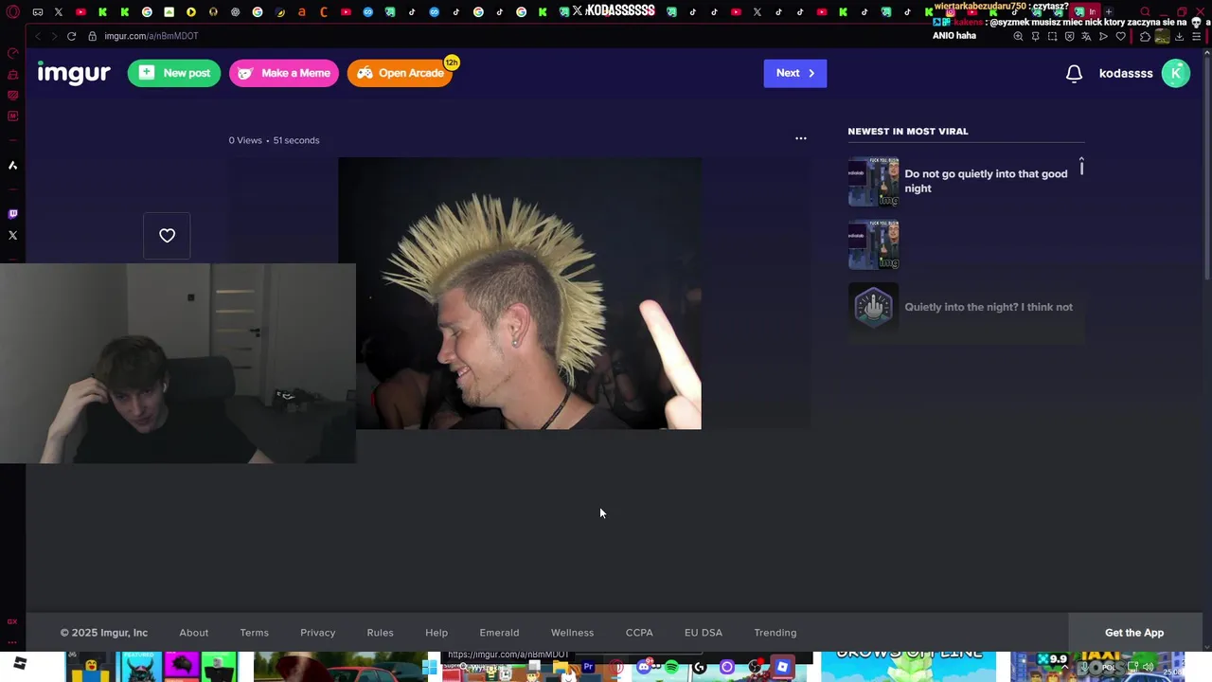Open the browser easy setup menu
The image size is (1212, 682).
pos(1196,36)
